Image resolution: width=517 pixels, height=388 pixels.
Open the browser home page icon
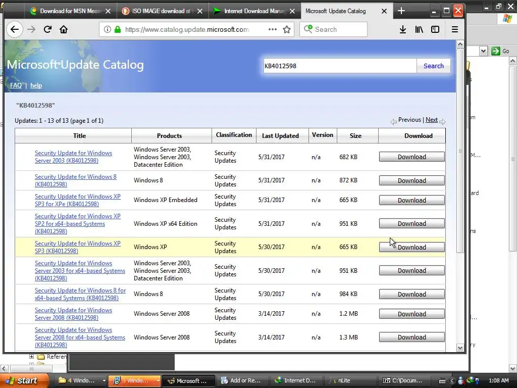point(63,29)
